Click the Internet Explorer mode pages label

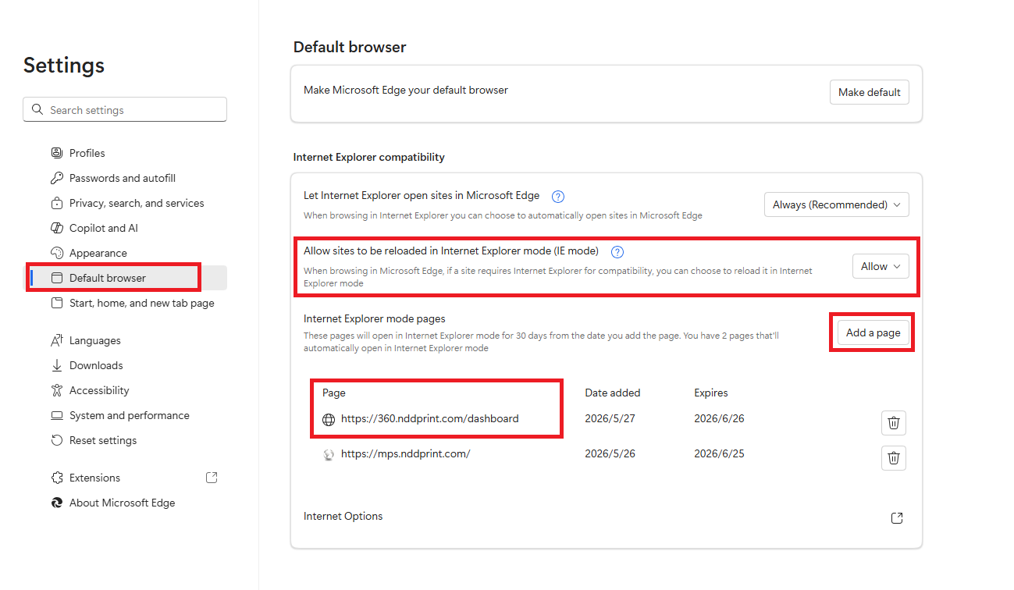[x=375, y=318]
